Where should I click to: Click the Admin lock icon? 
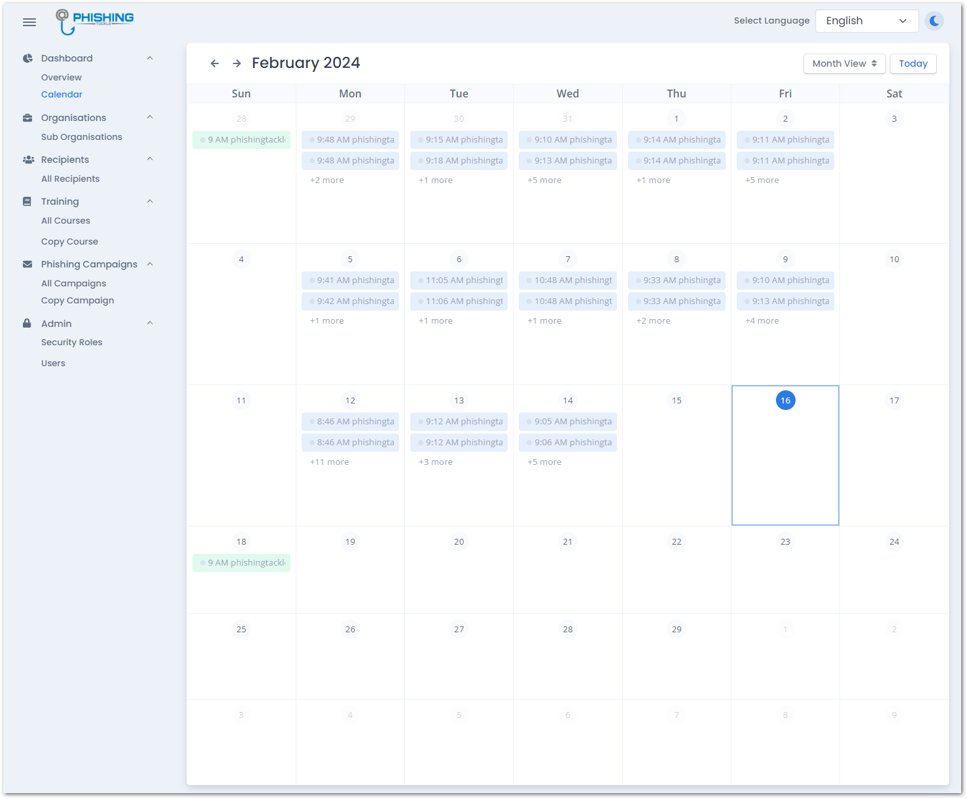point(27,323)
